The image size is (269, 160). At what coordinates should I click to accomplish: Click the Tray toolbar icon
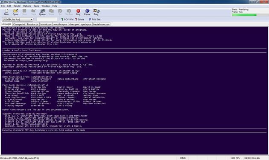[x=96, y=12]
